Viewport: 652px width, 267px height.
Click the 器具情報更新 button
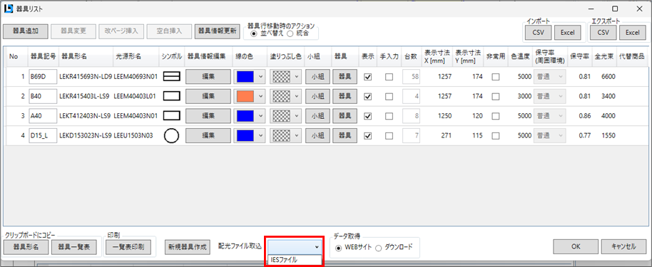217,31
